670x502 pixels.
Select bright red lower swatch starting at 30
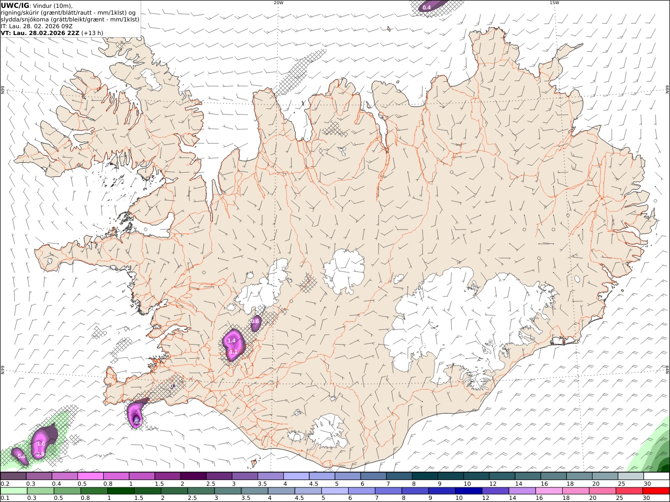656,491
